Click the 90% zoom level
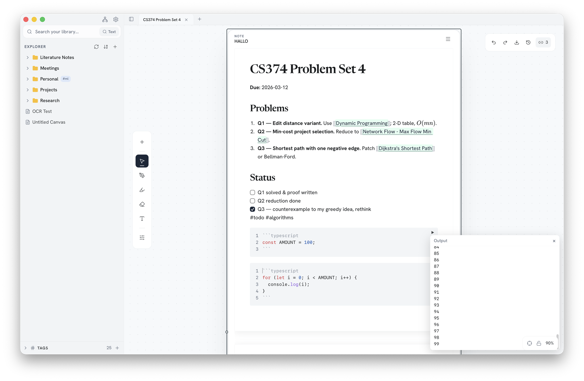 tap(549, 343)
